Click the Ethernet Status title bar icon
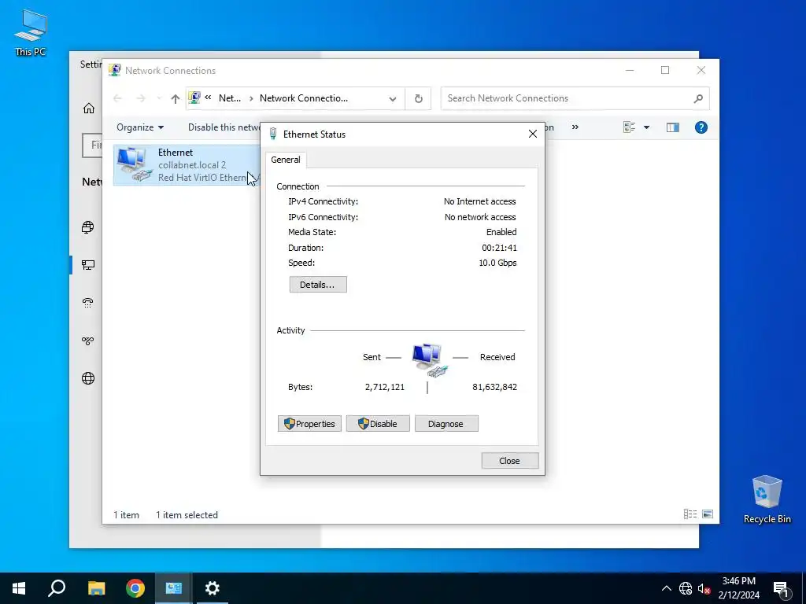 click(273, 134)
